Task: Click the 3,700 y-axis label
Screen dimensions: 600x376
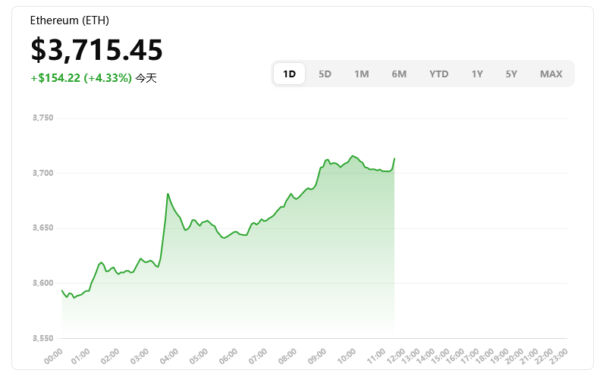Action: tap(43, 174)
